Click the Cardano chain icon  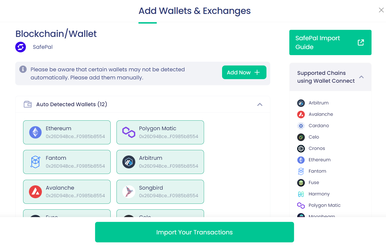click(301, 126)
